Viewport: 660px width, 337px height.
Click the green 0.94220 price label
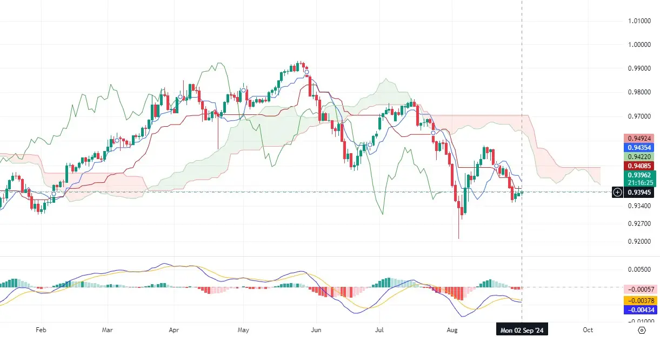640,156
